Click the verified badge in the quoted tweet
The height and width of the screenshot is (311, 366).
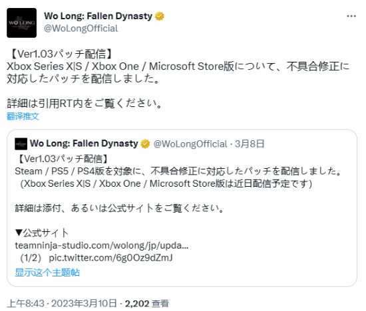pyautogui.click(x=145, y=144)
